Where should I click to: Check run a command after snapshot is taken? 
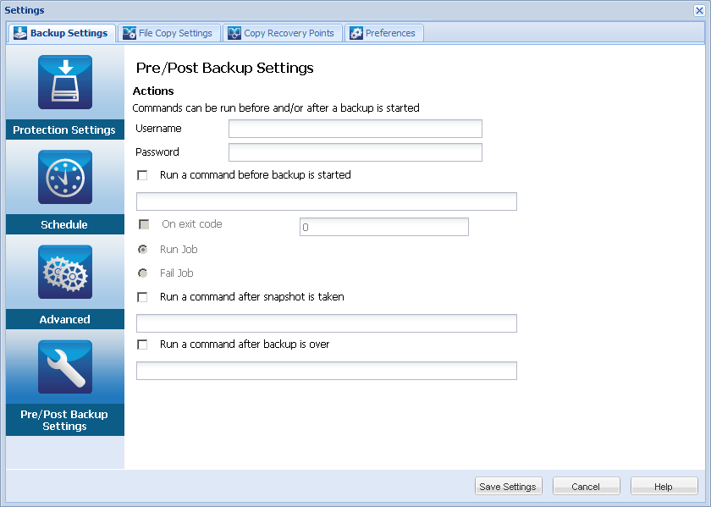(x=141, y=297)
